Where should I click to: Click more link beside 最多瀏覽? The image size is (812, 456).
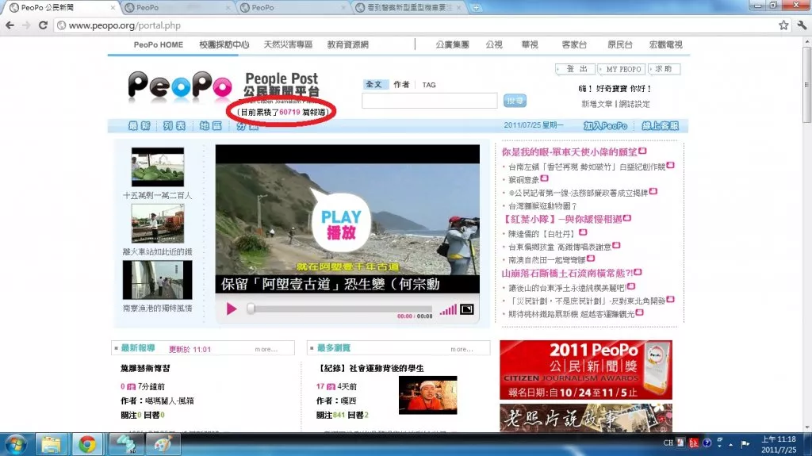click(x=462, y=350)
